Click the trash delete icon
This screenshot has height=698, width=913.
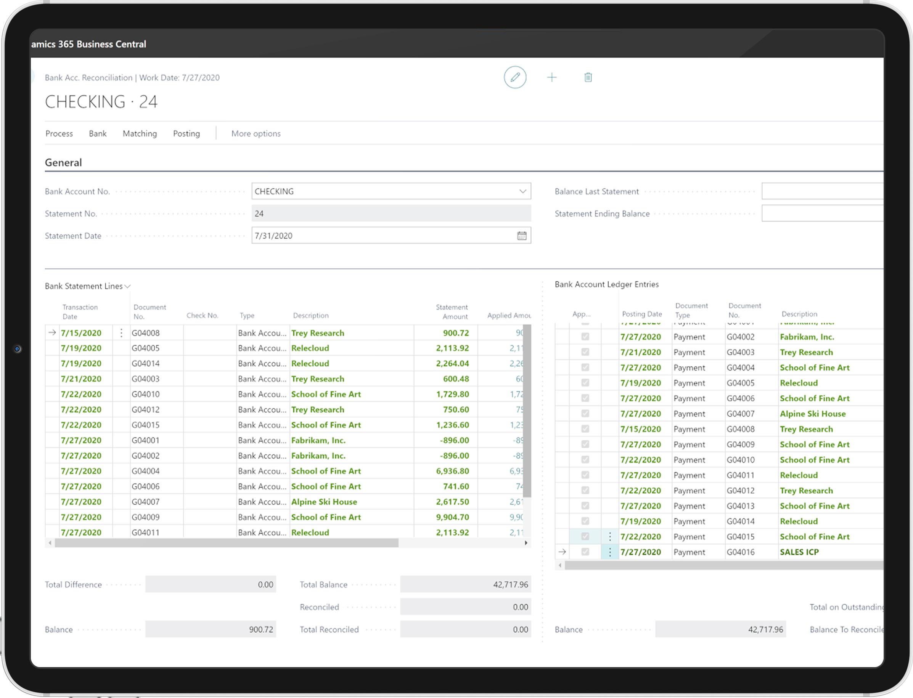pyautogui.click(x=588, y=77)
